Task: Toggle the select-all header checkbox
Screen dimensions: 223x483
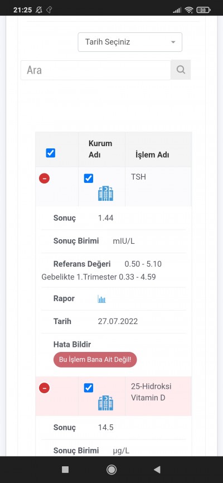Action: pyautogui.click(x=51, y=153)
